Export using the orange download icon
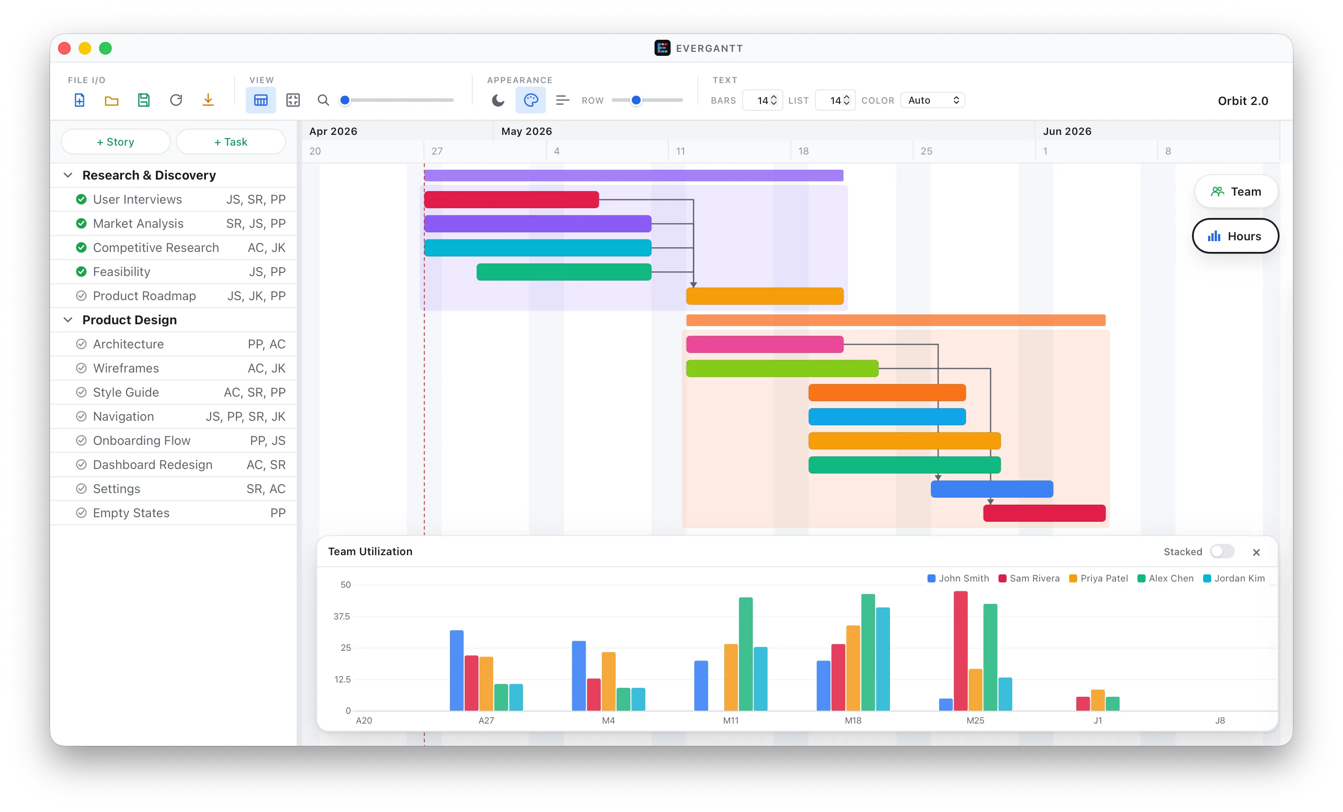This screenshot has width=1343, height=812. point(208,100)
